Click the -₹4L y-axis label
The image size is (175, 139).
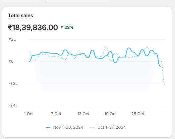pos(13,106)
